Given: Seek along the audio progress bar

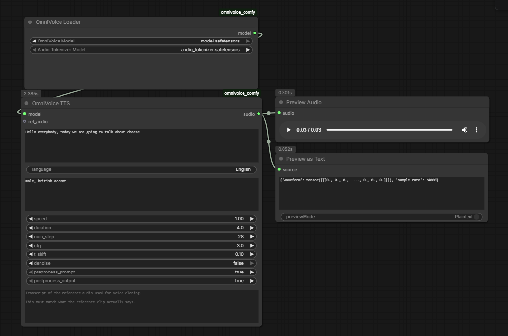Looking at the screenshot, I should (x=389, y=130).
